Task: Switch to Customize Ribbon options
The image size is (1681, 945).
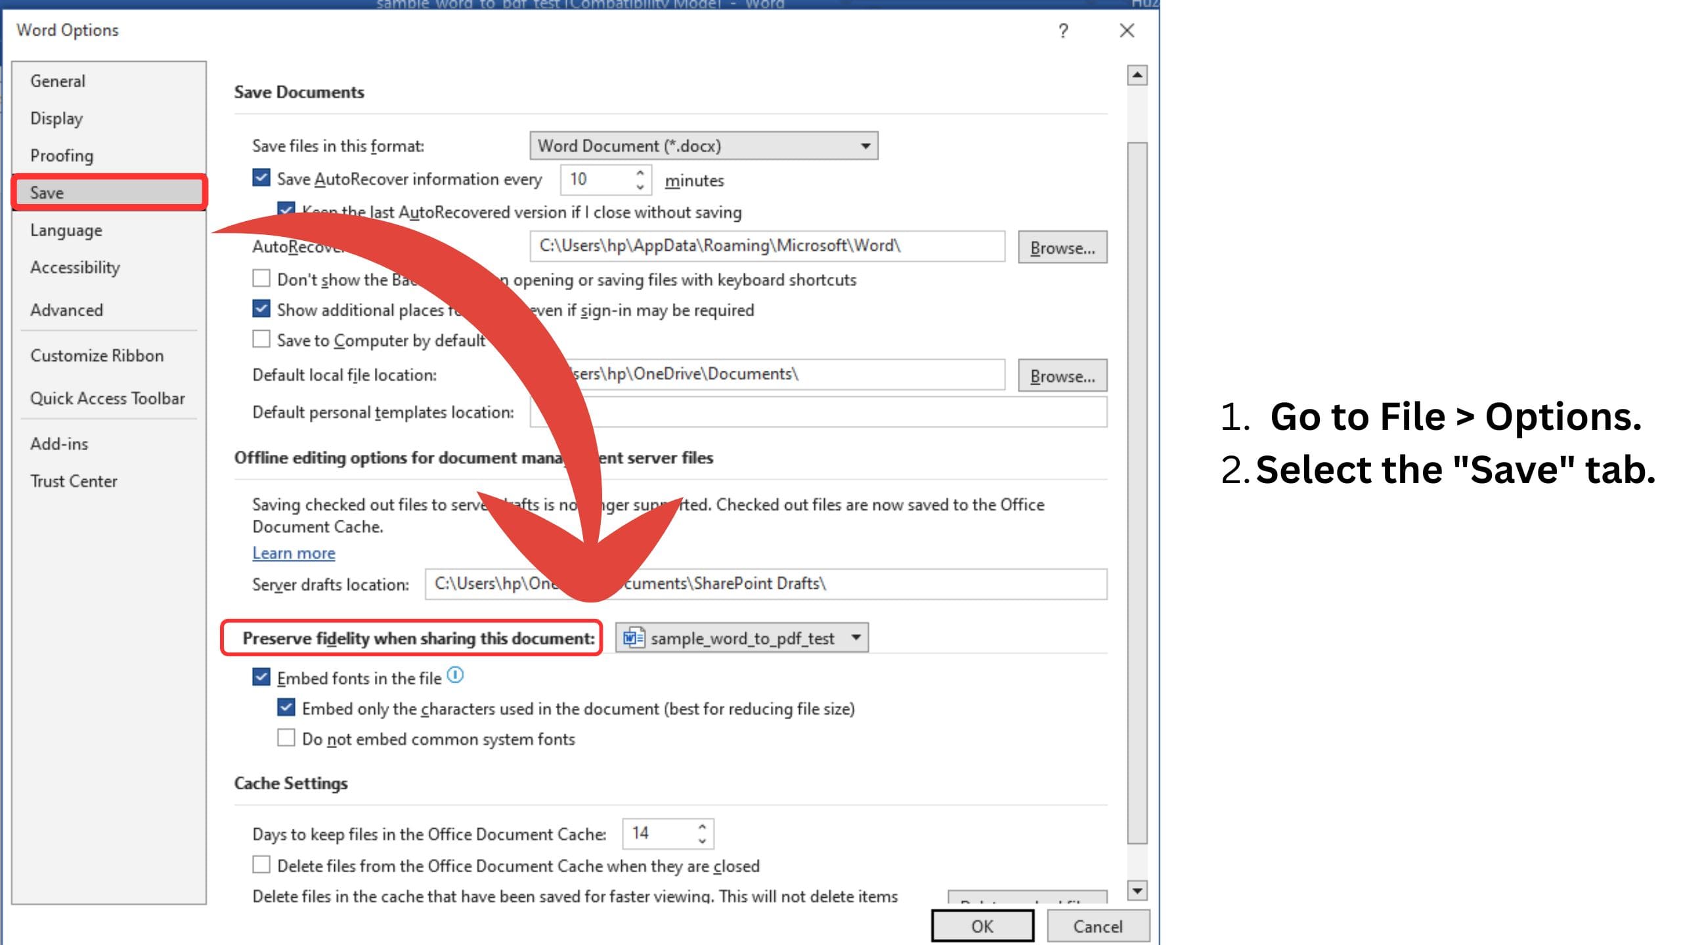Action: point(97,356)
